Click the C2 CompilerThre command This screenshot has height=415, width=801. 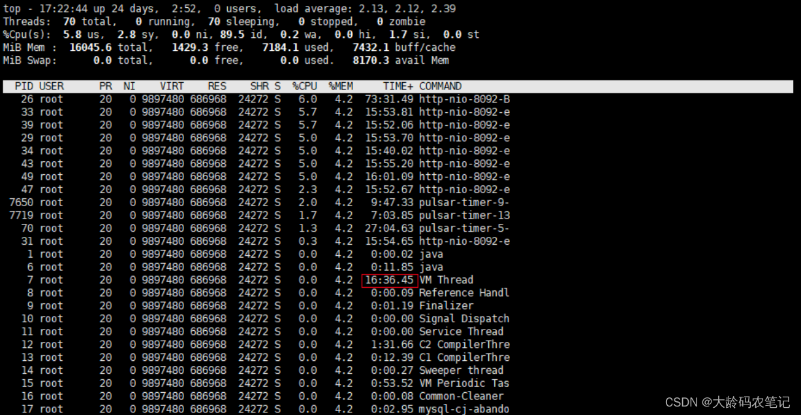coord(464,345)
